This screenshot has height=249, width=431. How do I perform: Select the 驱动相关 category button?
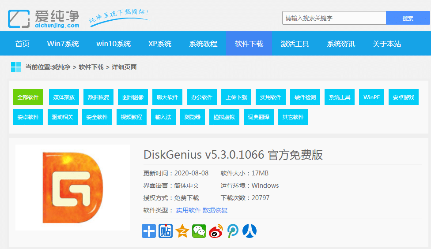(x=63, y=117)
